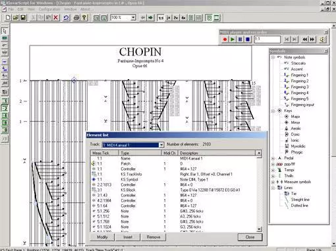Open the Window menu
Viewport: 336px width, 251px height.
70,9
